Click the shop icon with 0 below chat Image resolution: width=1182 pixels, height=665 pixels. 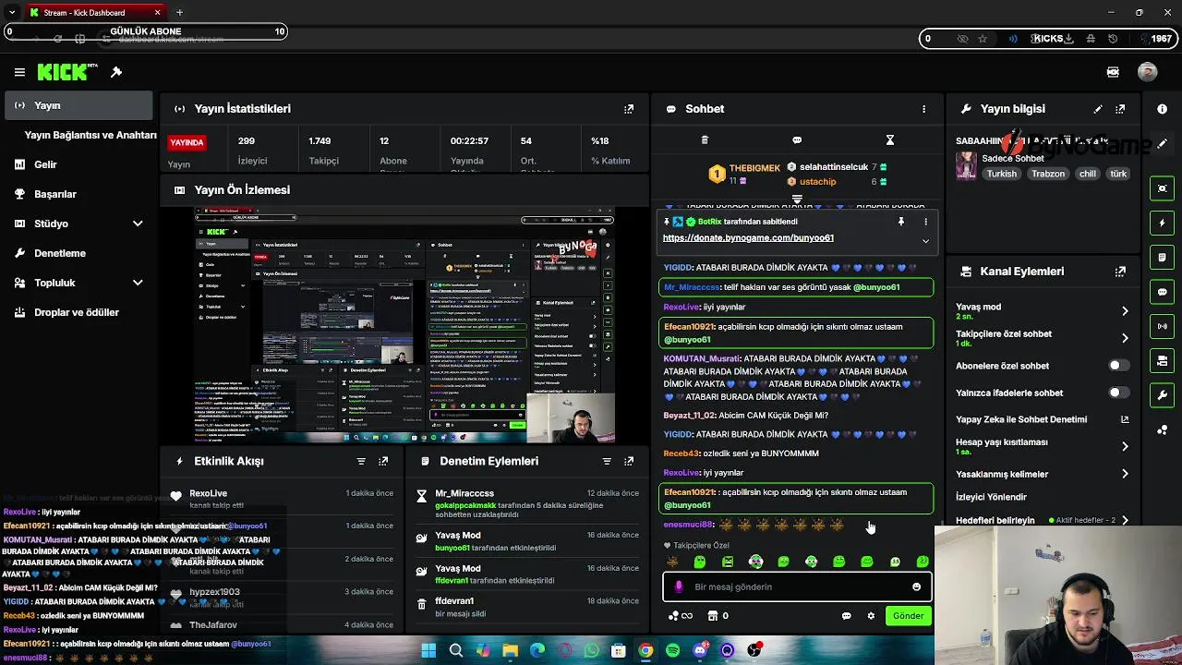pyautogui.click(x=718, y=616)
